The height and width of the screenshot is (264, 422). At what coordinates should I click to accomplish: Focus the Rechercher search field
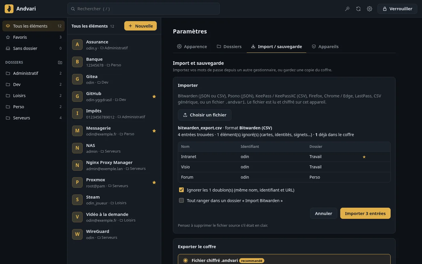pos(144,9)
